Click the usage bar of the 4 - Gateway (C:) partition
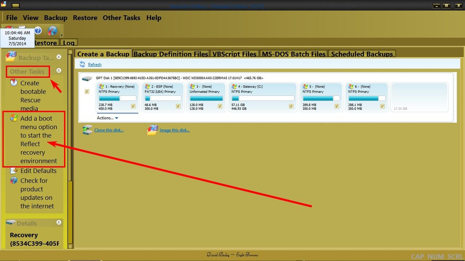465x261 pixels. pyautogui.click(x=263, y=98)
